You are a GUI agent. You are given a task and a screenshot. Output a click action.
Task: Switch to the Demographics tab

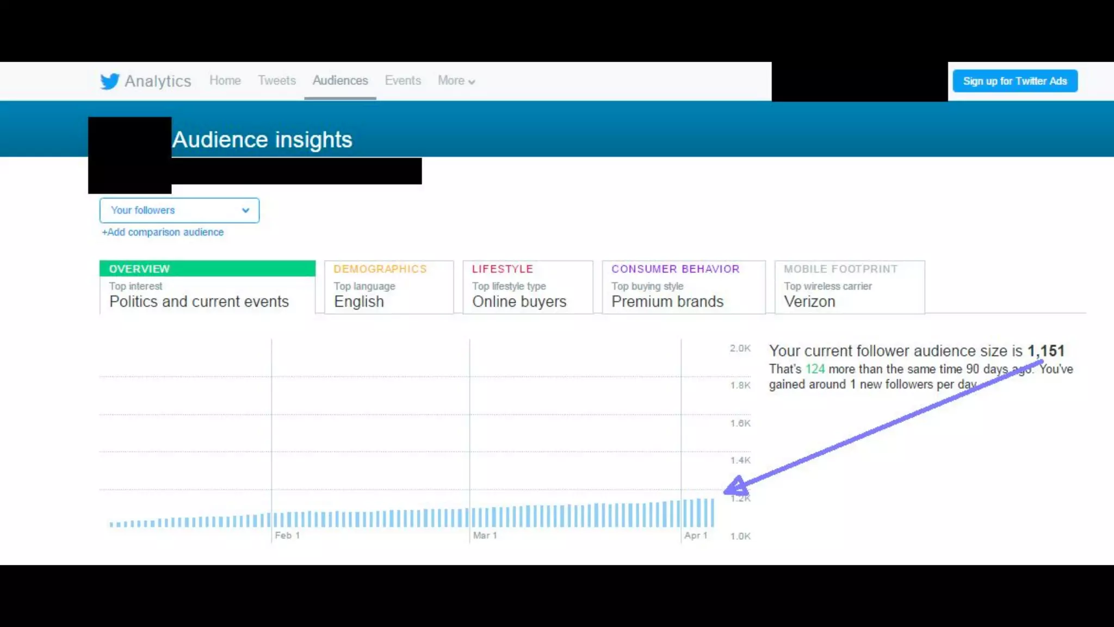pos(388,287)
